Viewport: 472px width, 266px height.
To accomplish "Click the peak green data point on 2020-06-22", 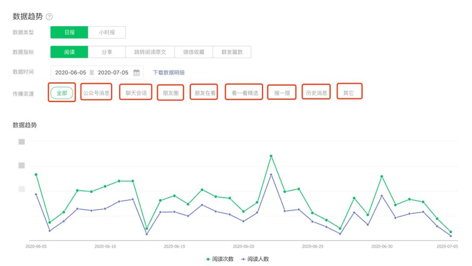I will pyautogui.click(x=271, y=156).
